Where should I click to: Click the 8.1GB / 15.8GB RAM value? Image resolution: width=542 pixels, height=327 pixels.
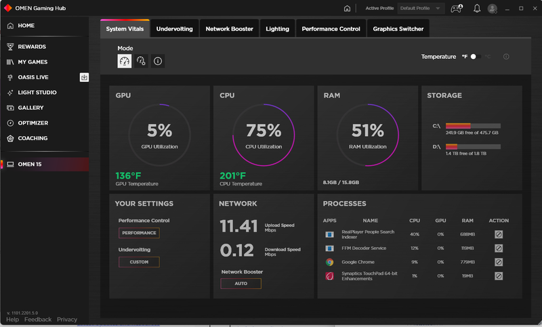341,182
